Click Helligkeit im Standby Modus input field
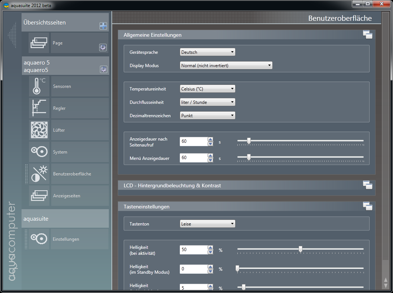 [x=194, y=269]
